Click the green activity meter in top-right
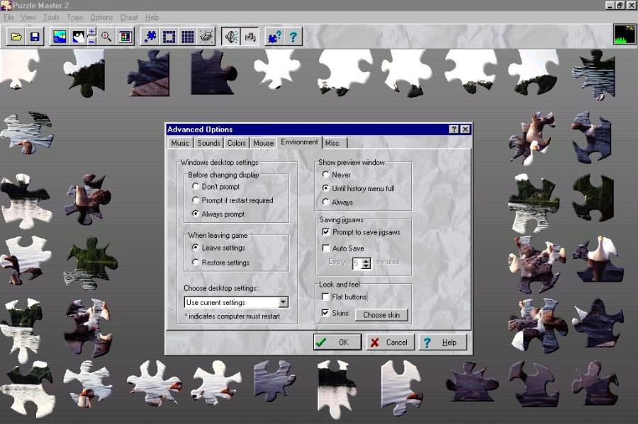 click(x=624, y=35)
